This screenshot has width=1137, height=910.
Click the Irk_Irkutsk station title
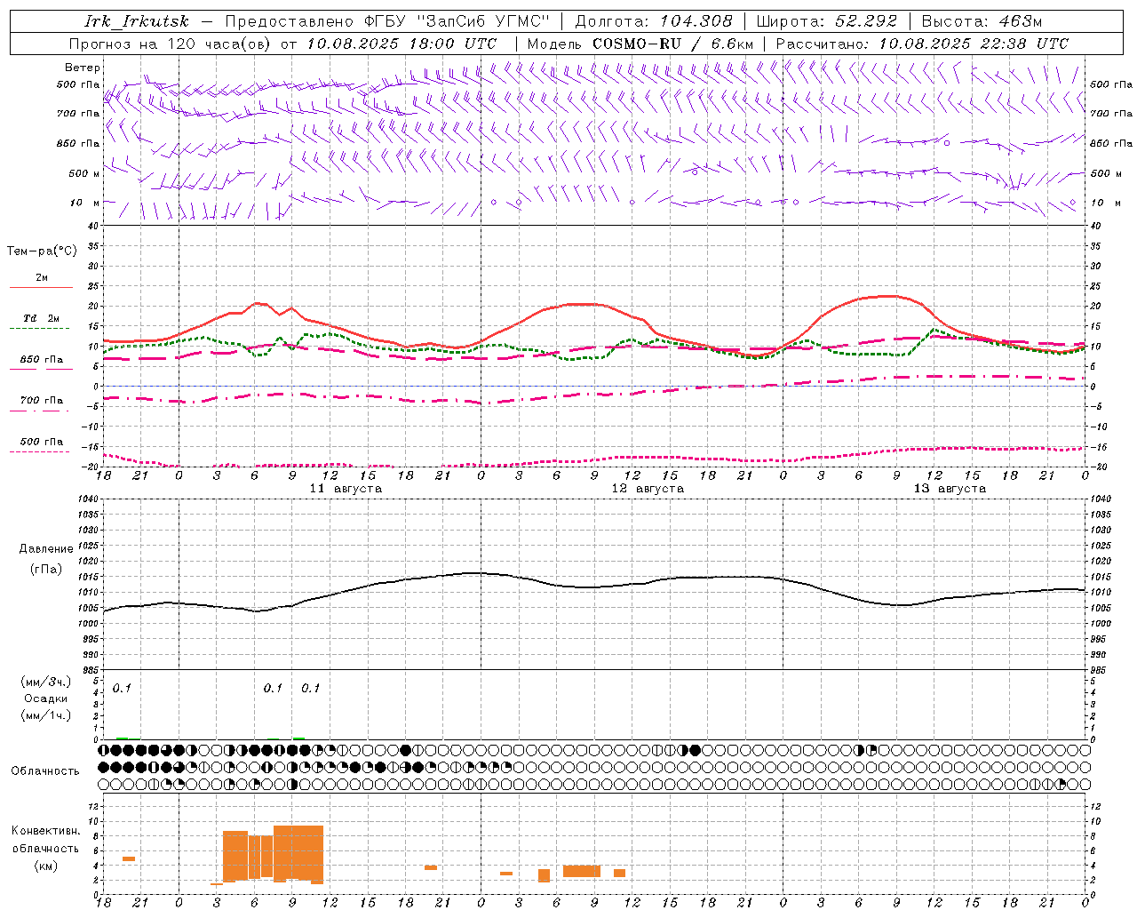pyautogui.click(x=137, y=21)
